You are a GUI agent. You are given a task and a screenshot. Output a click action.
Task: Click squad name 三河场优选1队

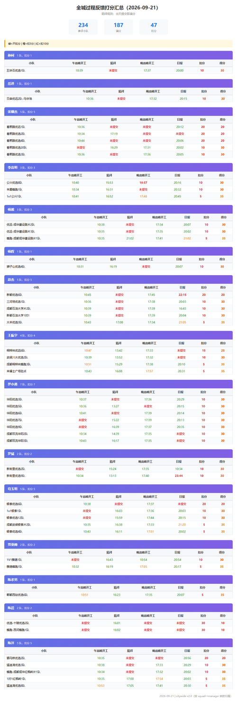click(16, 301)
